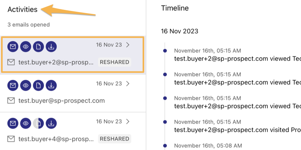Expand test.buyer+4 activity using chevron arrow
301x150 pixels.
click(128, 122)
